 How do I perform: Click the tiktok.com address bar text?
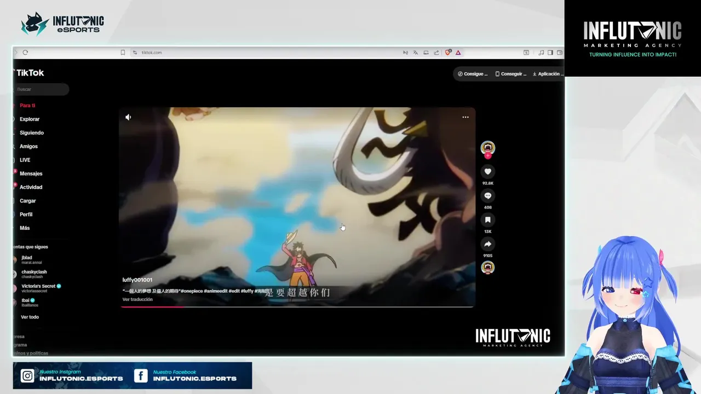click(152, 53)
